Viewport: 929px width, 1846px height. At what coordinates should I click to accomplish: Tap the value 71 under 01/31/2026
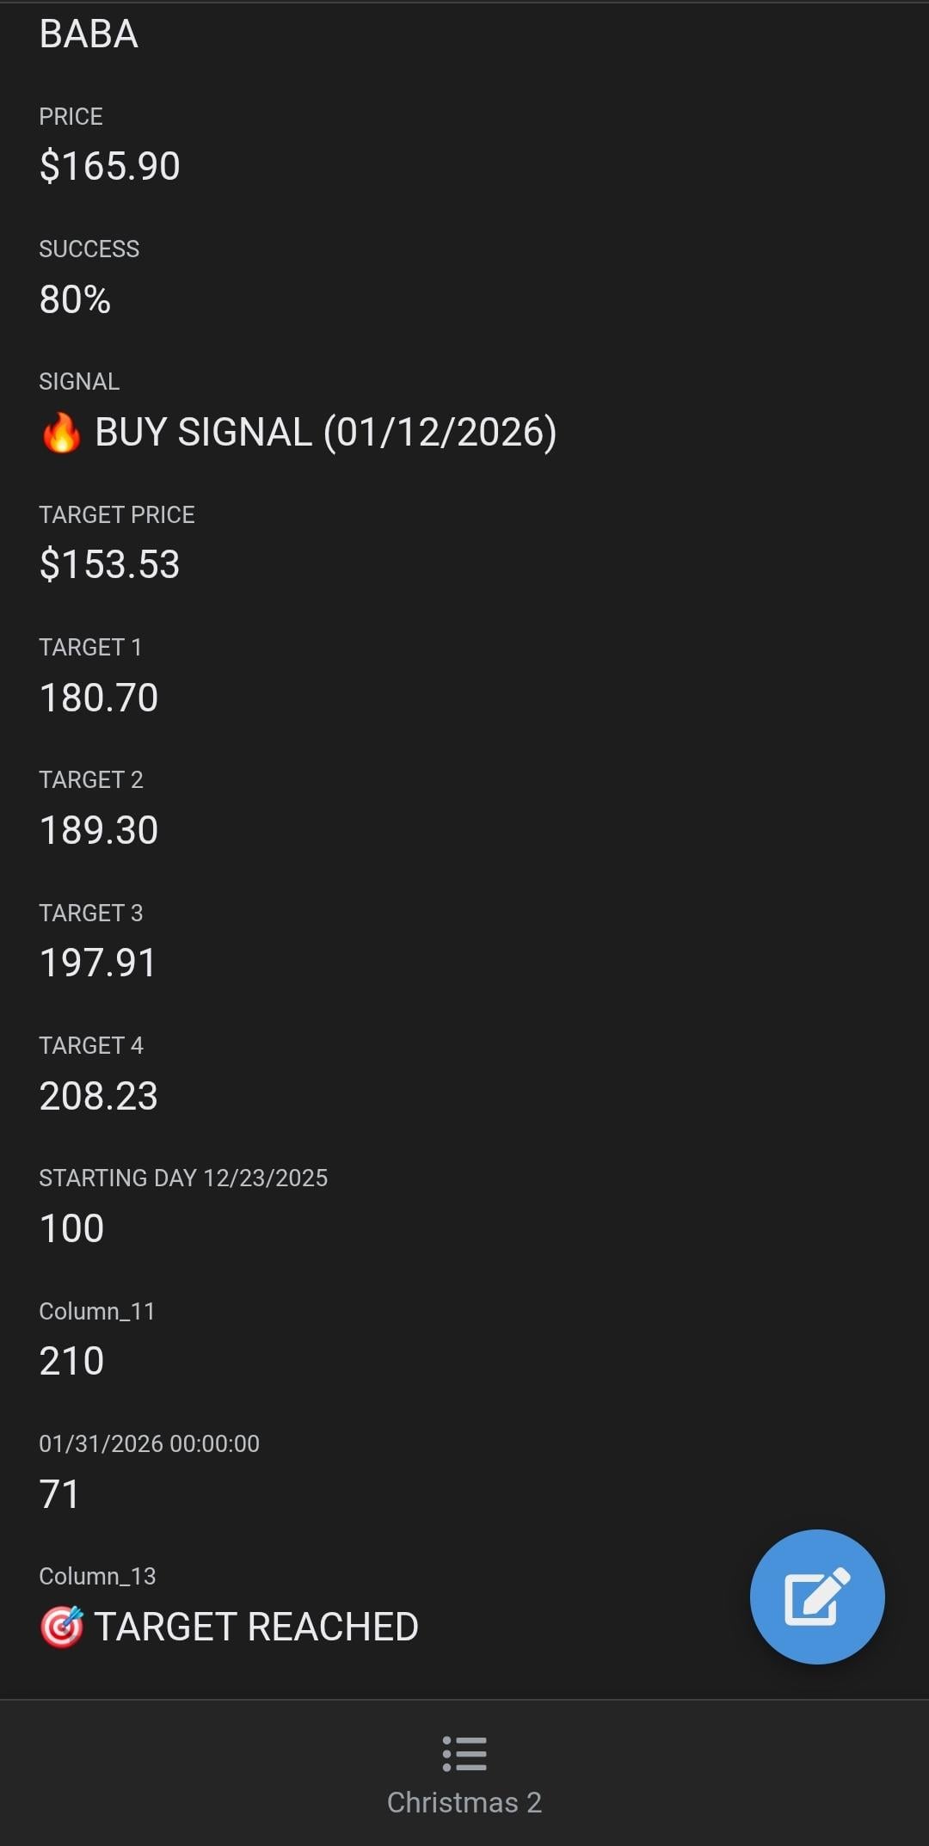[x=59, y=1494]
